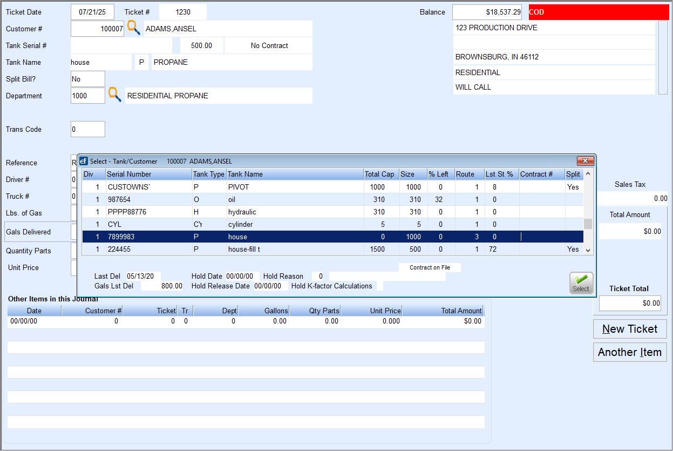Click the red COD status indicator
Screen dimensions: 673x451
pos(598,12)
